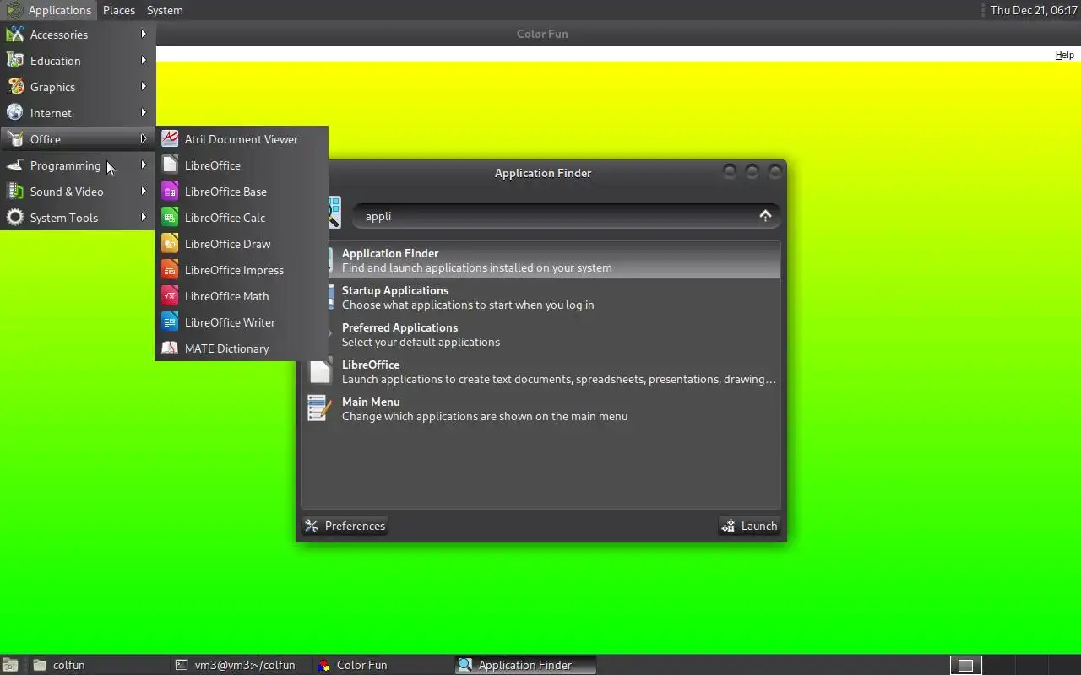Image resolution: width=1081 pixels, height=675 pixels.
Task: Click the Accessories category icon
Action: point(14,35)
